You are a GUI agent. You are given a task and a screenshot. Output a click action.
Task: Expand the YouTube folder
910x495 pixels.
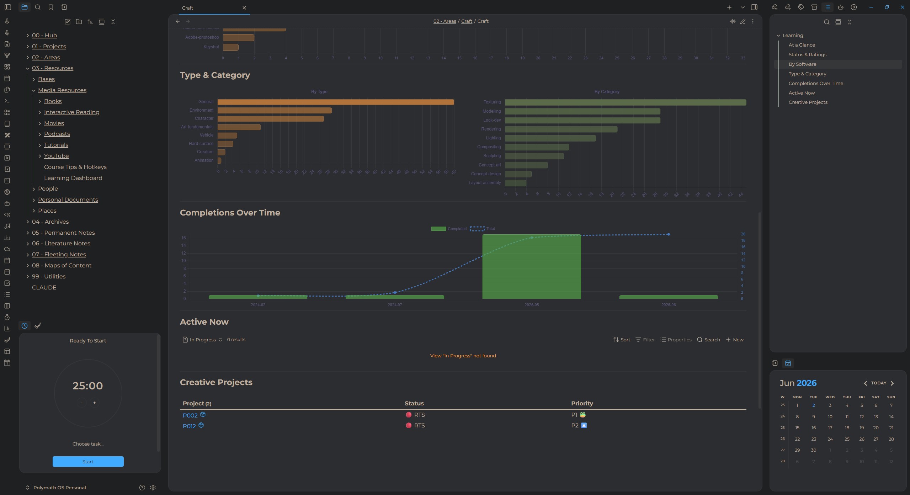[40, 156]
